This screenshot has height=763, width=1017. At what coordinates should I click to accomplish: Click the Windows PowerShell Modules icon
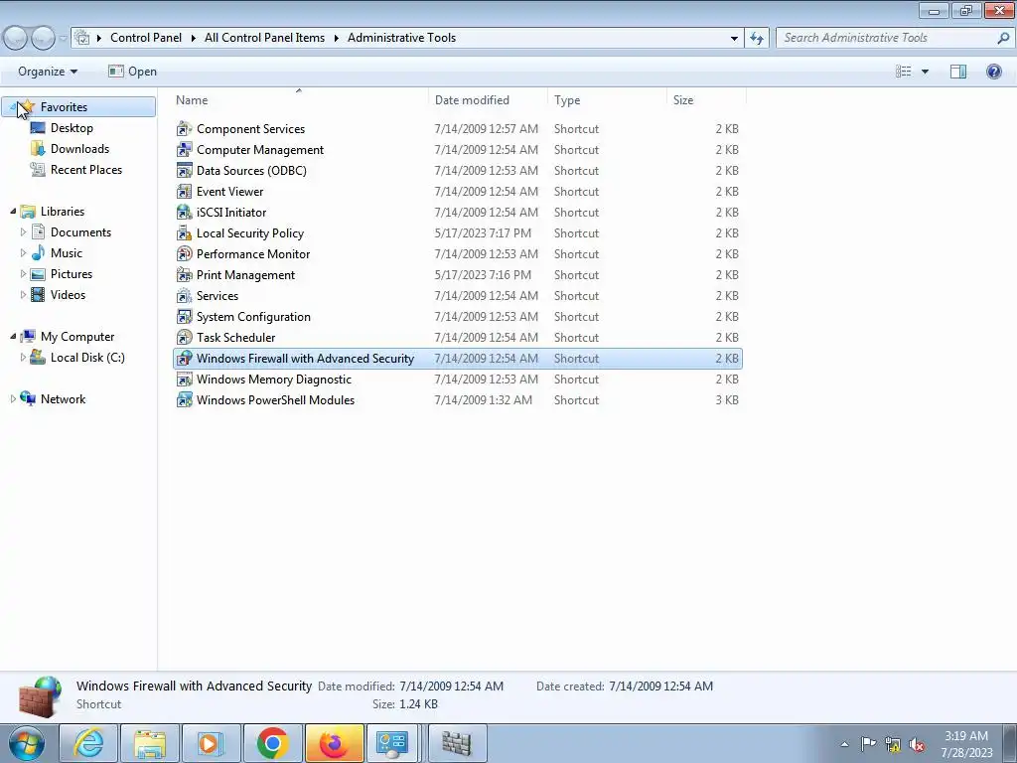click(184, 399)
